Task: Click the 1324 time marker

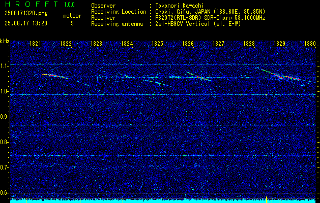Action: [127, 43]
